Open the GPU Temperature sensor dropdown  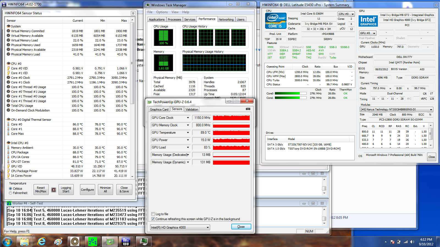(188, 133)
